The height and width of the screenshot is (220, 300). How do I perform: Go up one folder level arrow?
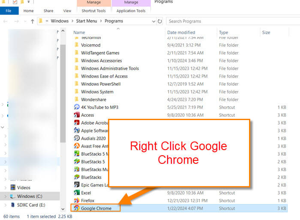(33, 21)
